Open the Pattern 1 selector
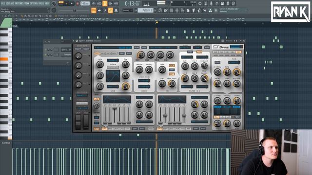The height and width of the screenshot is (175, 312). pyautogui.click(x=145, y=10)
